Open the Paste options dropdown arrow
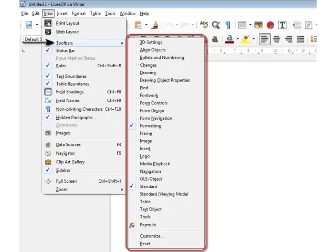Image resolution: width=336 pixels, height=252 pixels. (146, 25)
